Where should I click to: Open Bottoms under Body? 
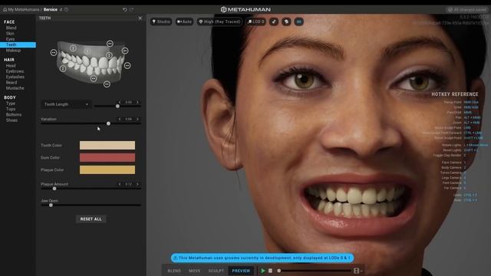14,115
